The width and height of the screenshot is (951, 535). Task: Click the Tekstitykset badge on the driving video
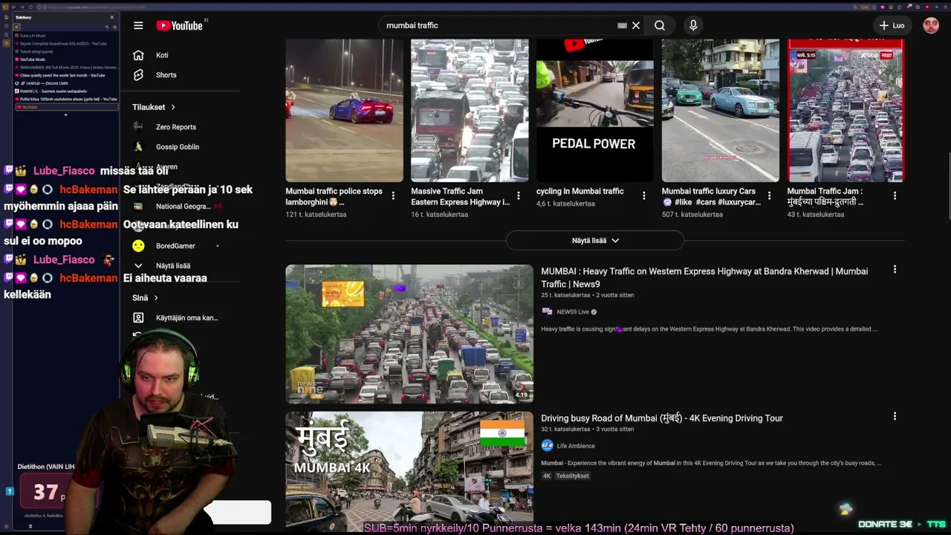[x=572, y=476]
